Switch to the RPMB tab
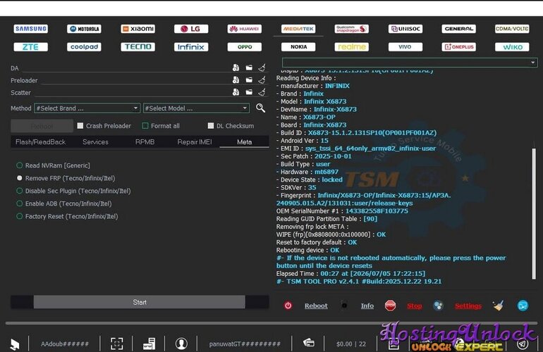Screen dimensions: 543x352 (x=145, y=142)
